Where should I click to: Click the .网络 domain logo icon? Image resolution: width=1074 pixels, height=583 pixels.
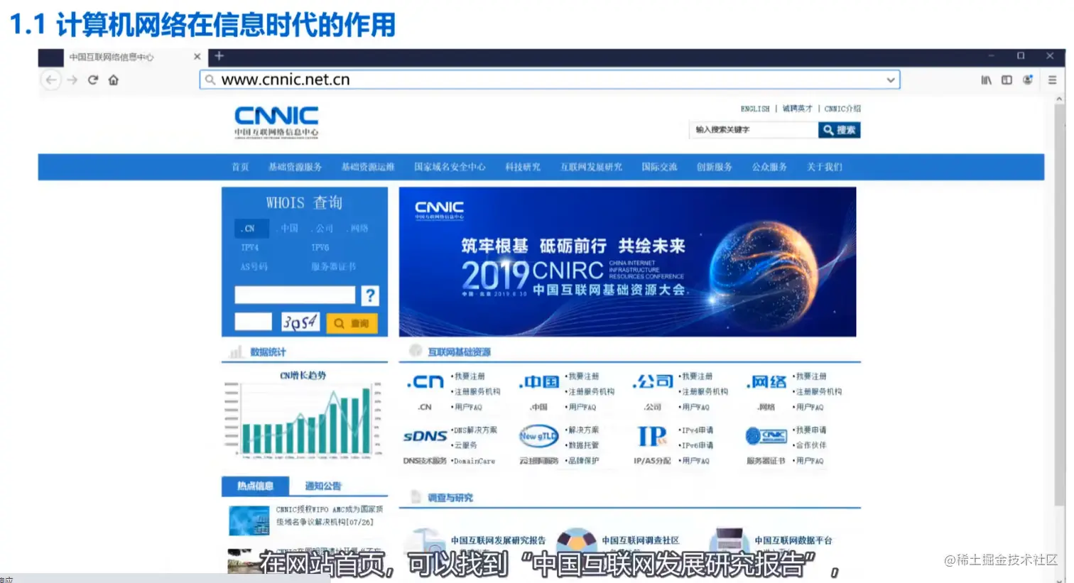point(766,382)
